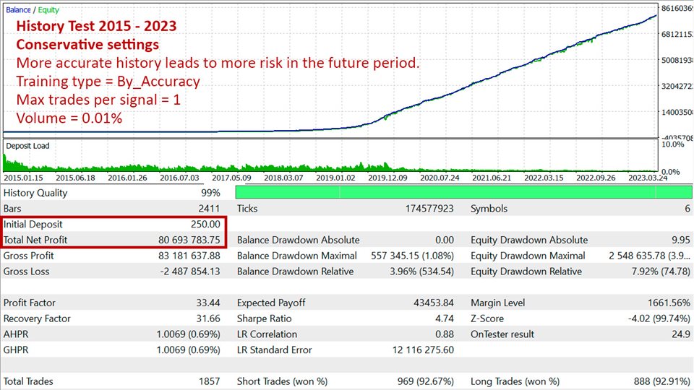
Task: Select Balance Drawdown Maximal value 557 345.15
Action: tap(395, 256)
